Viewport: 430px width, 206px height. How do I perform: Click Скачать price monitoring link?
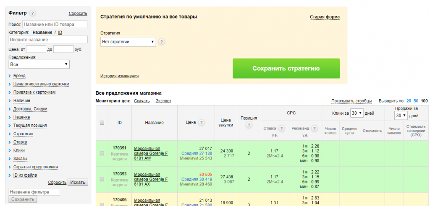142,100
